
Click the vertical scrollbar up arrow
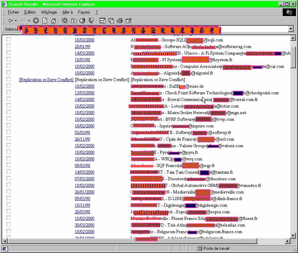(293, 38)
